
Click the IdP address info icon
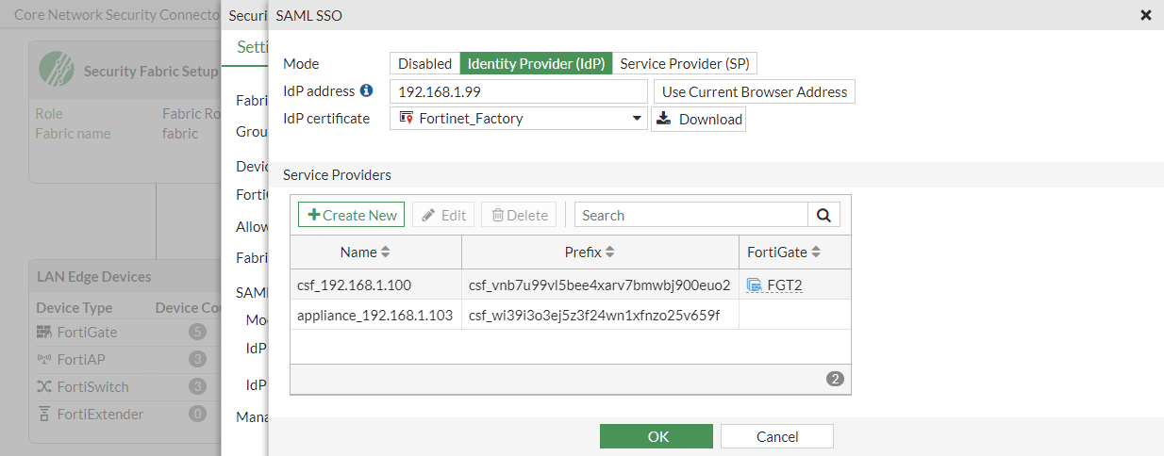(x=367, y=91)
